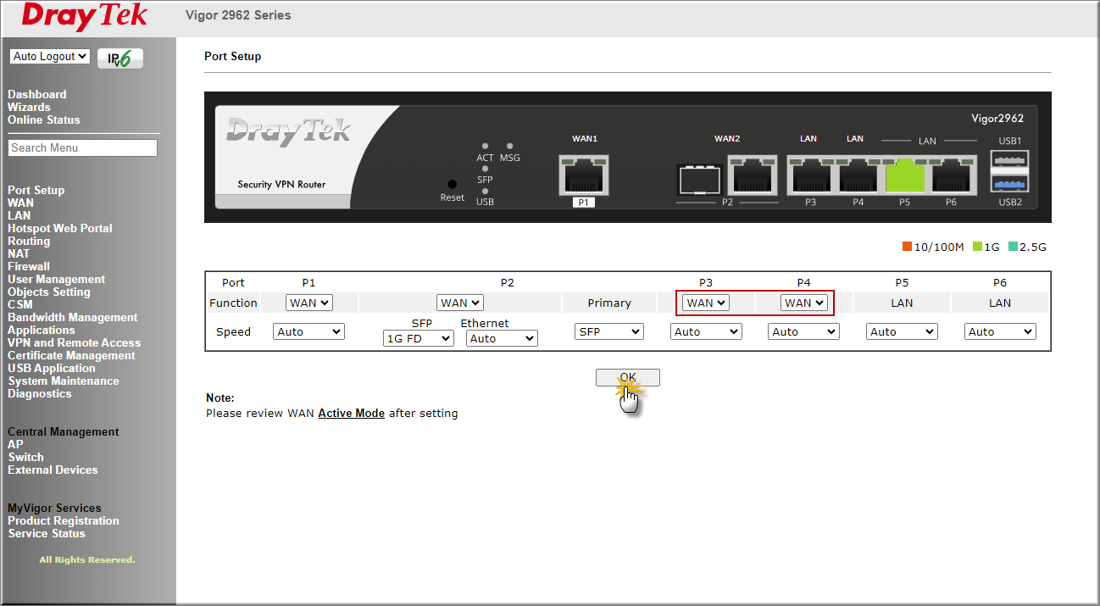Open the P1 Function dropdown
Screen dimensions: 1100x606
point(308,302)
